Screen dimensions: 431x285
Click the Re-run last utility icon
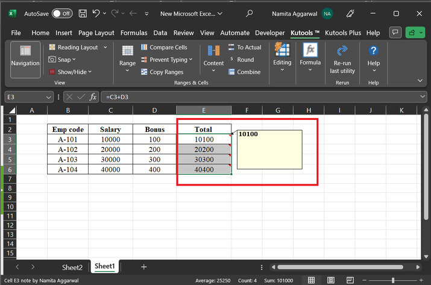pos(342,51)
